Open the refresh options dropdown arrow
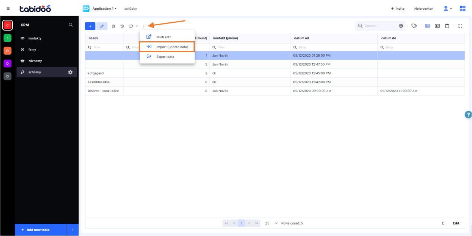This screenshot has height=236, width=472. [x=136, y=26]
